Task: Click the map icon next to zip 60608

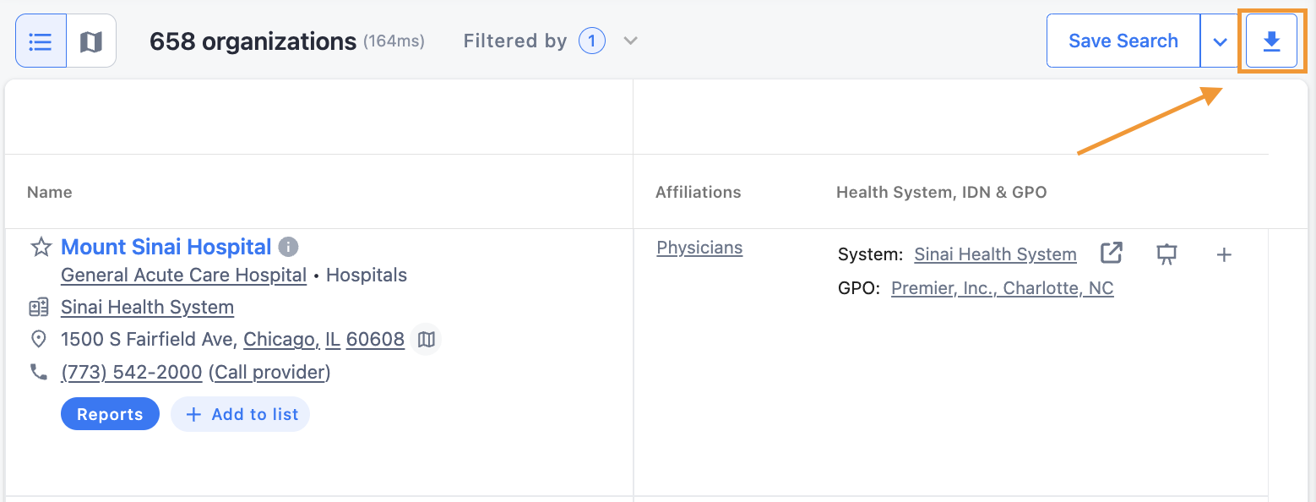Action: [x=427, y=339]
